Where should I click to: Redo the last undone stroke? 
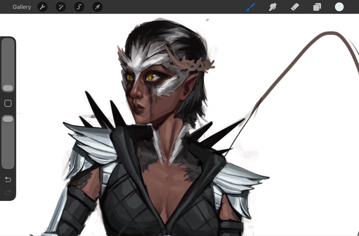tap(8, 192)
